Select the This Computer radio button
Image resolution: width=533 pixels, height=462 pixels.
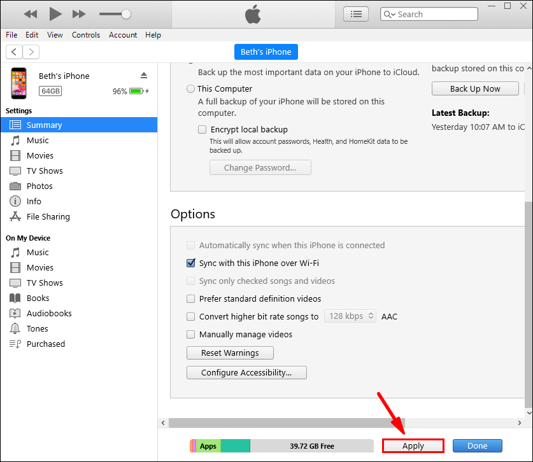point(190,88)
